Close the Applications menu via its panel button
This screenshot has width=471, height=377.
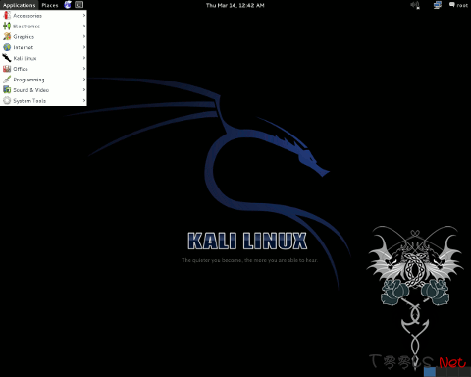click(x=20, y=5)
